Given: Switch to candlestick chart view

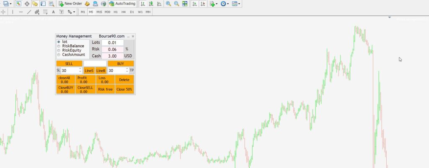Looking at the screenshot, I should [x=151, y=4].
